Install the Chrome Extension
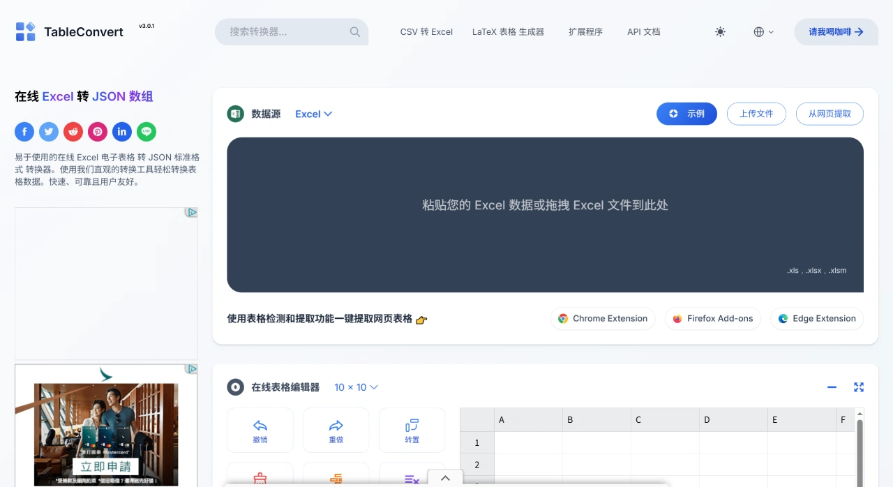The height and width of the screenshot is (487, 893). (x=603, y=318)
